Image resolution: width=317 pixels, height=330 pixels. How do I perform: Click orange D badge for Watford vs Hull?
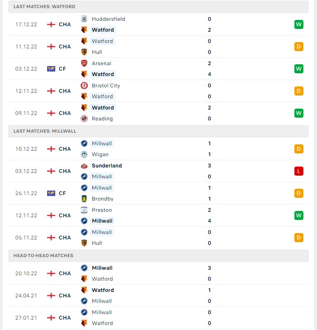click(299, 47)
